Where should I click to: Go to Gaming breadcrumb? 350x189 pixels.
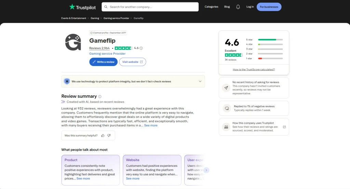(x=95, y=18)
